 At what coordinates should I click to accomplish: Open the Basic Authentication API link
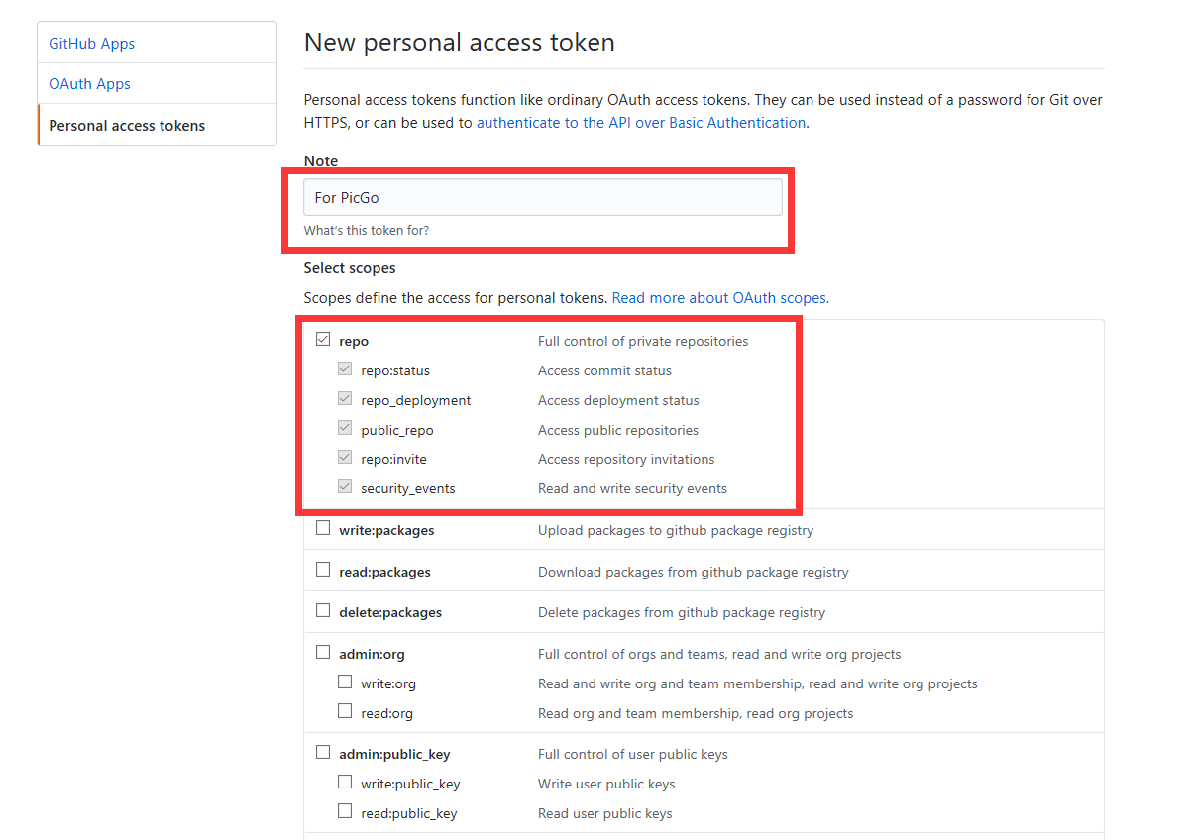[640, 123]
